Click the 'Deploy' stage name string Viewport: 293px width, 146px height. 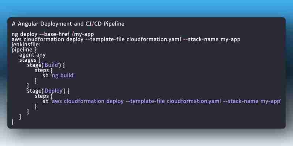tap(54, 91)
